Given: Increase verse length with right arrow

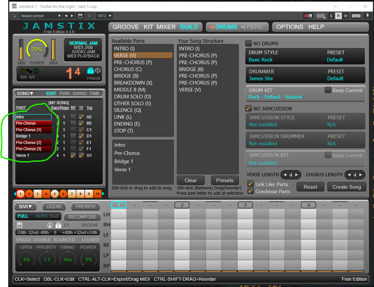Looking at the screenshot, I should tap(296, 175).
